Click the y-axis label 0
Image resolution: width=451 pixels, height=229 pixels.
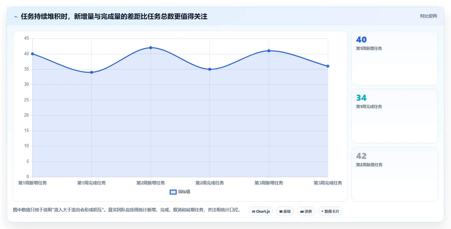pyautogui.click(x=28, y=177)
